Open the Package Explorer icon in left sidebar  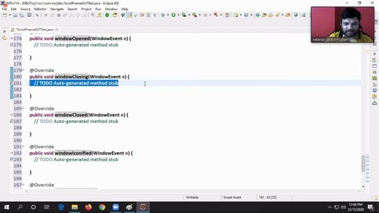click(x=4, y=38)
